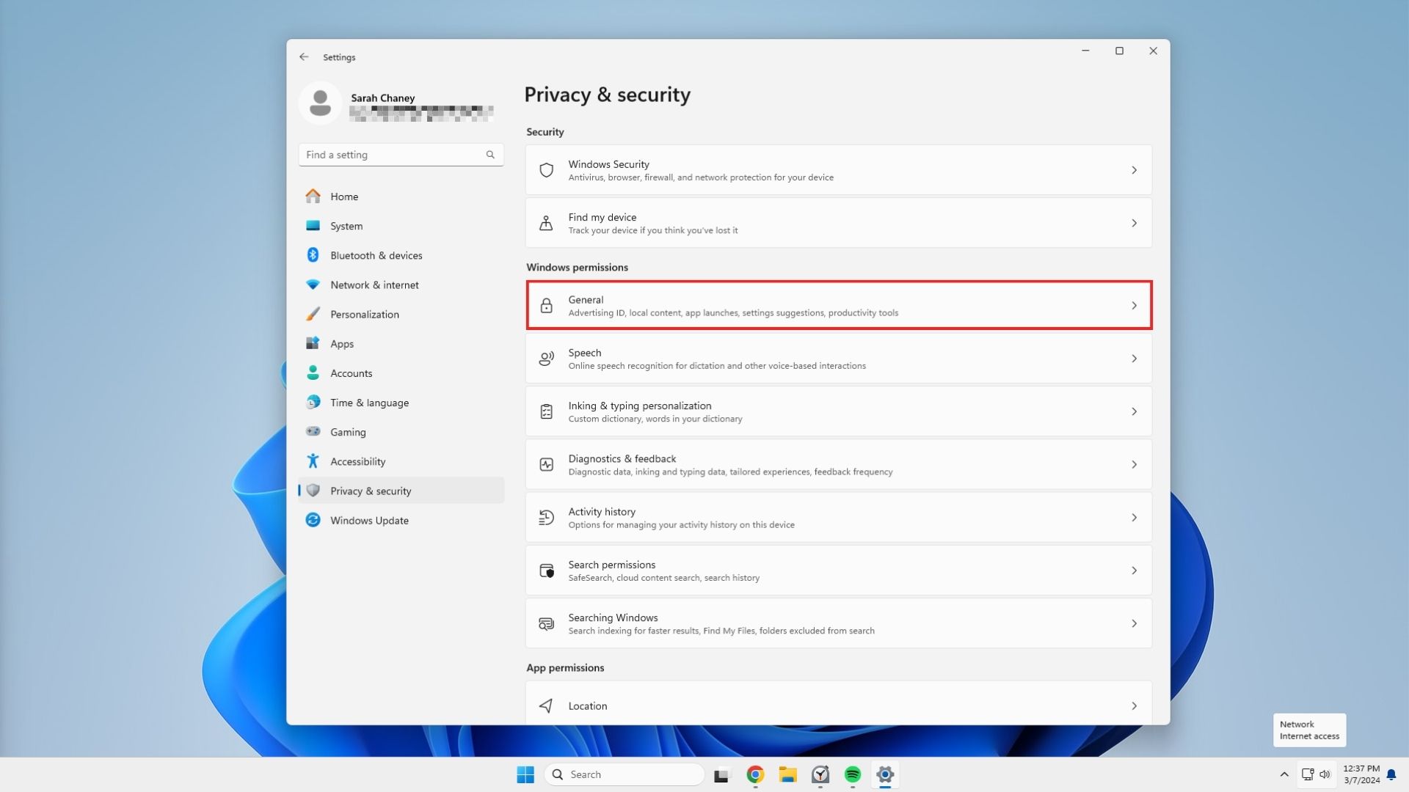Viewport: 1409px width, 792px height.
Task: Open Task View from the taskbar
Action: (723, 774)
